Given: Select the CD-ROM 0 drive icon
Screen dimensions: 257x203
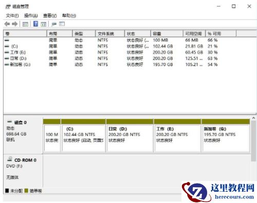Looking at the screenshot, I should coord(10,159).
